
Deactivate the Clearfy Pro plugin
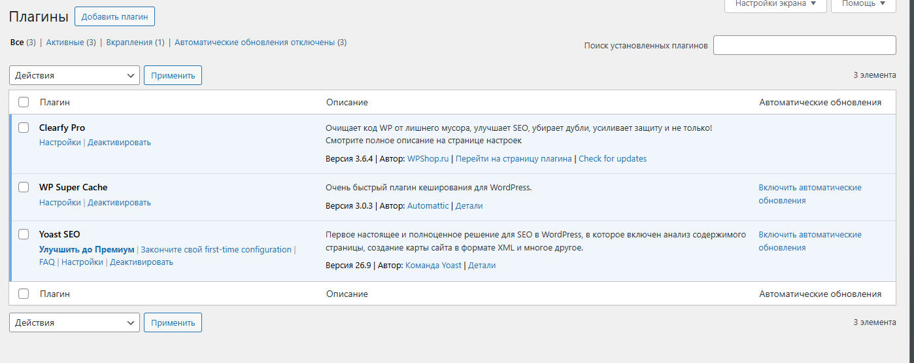point(119,143)
